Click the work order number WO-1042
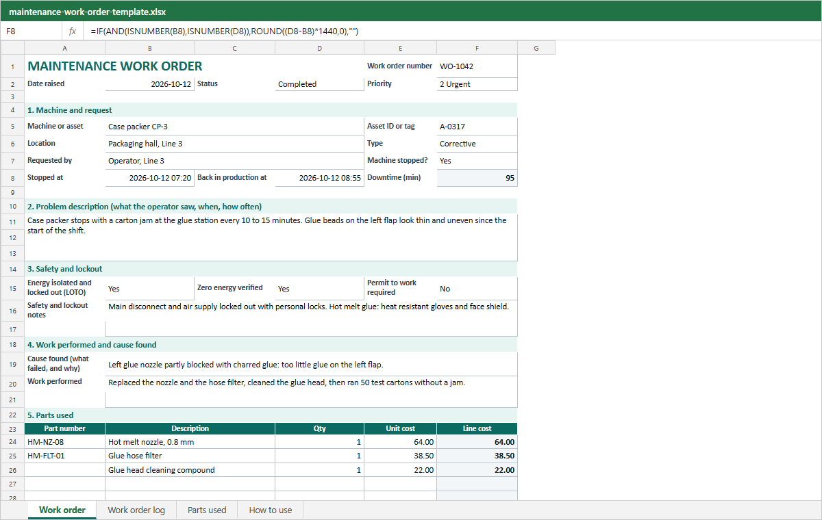This screenshot has height=520, width=822. point(477,66)
